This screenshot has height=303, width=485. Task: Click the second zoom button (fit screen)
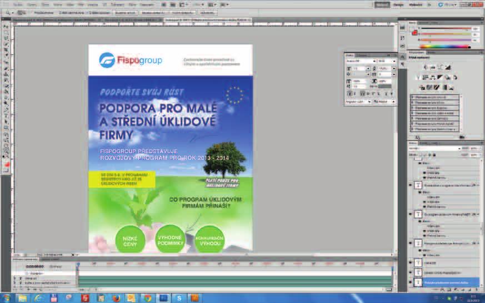click(x=153, y=13)
